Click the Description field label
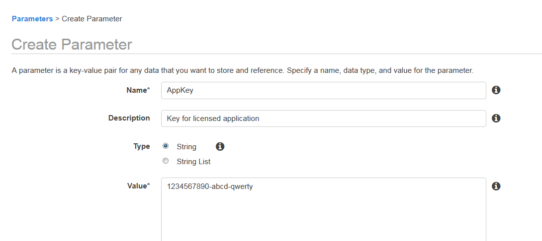 (x=129, y=118)
